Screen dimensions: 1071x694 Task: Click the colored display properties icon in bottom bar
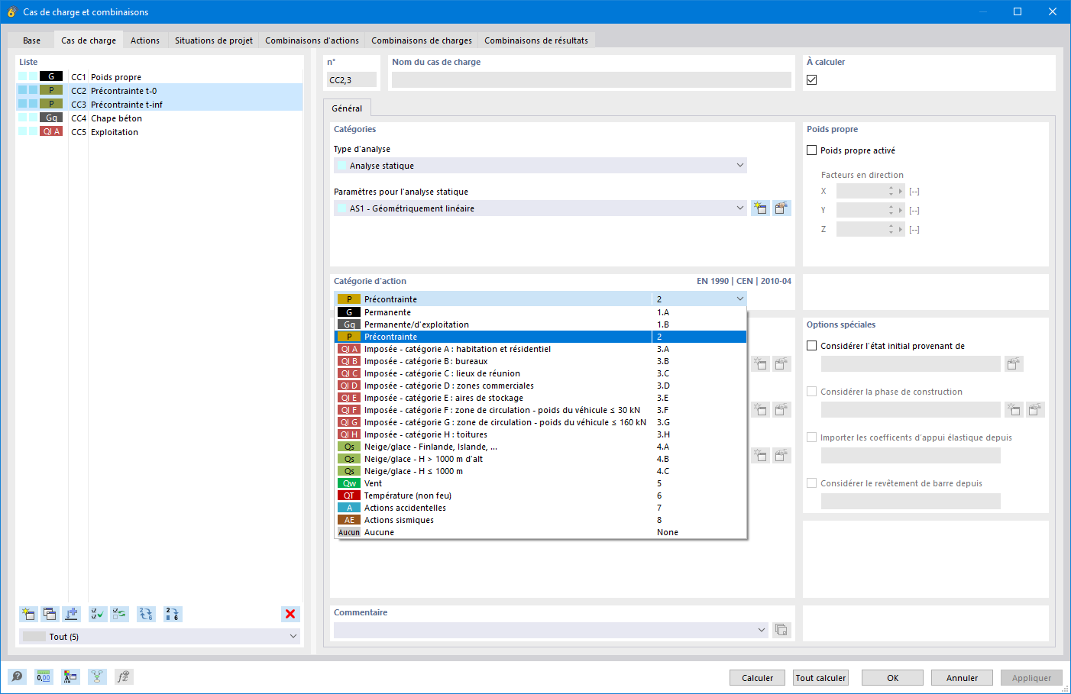pos(70,676)
